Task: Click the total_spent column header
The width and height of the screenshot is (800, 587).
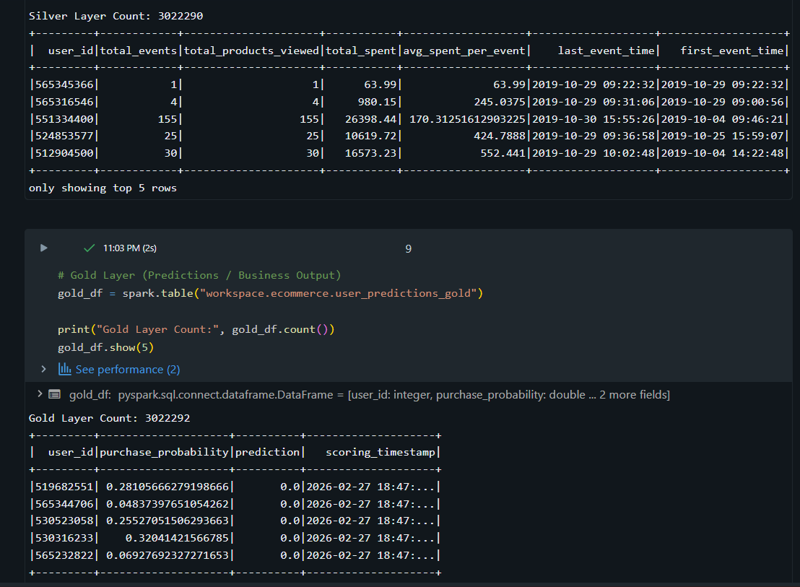Action: click(361, 51)
